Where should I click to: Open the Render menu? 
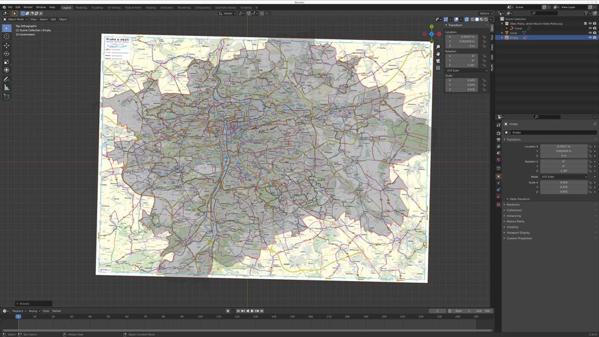[x=28, y=7]
